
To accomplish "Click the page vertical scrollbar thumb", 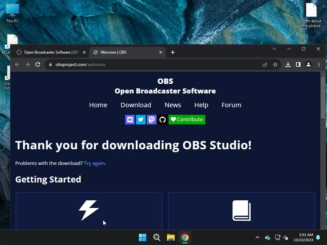I will (x=323, y=98).
